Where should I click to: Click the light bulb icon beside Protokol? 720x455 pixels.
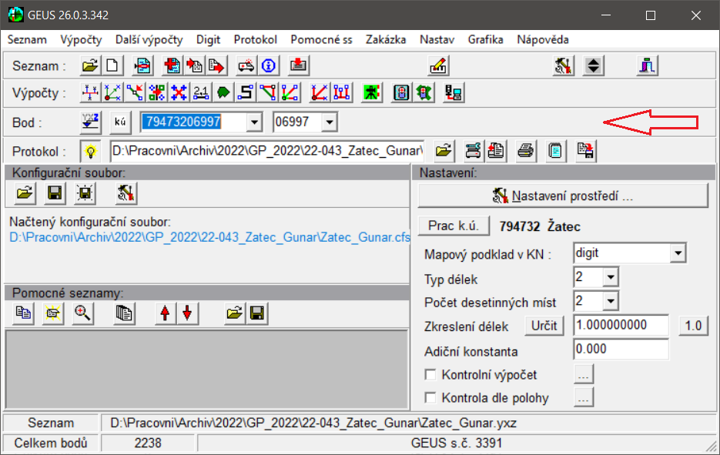[x=92, y=151]
